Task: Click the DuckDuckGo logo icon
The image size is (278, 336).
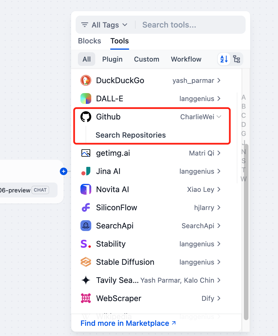Action: coord(86,81)
